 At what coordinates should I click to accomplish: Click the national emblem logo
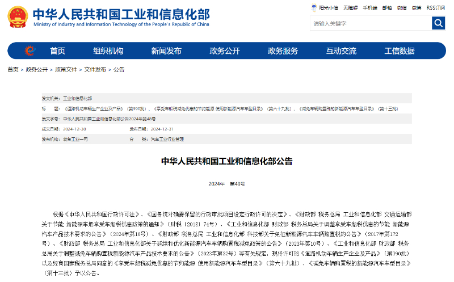pyautogui.click(x=19, y=18)
